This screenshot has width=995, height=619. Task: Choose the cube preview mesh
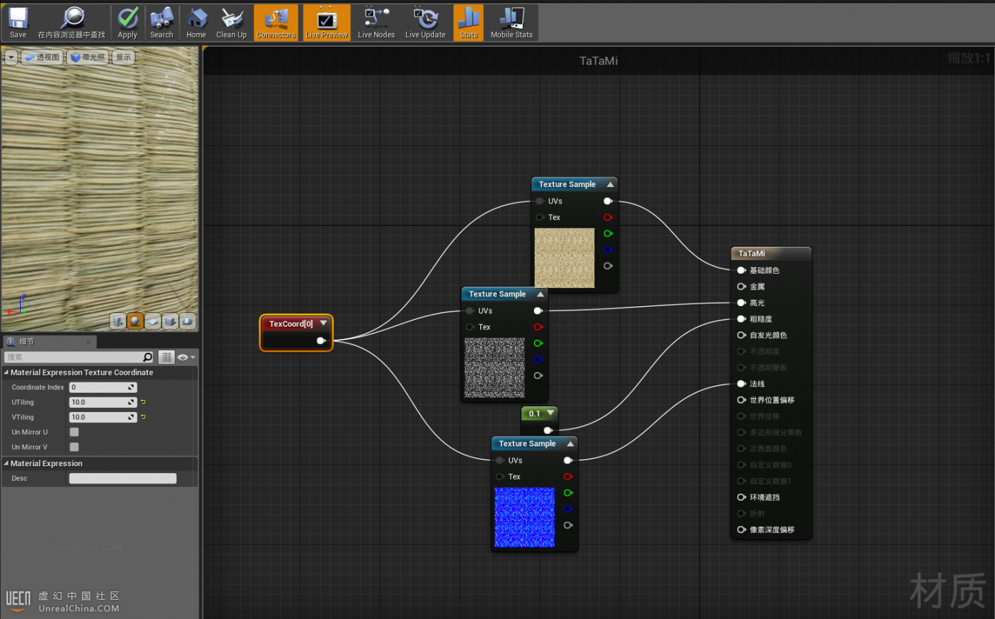[x=170, y=321]
